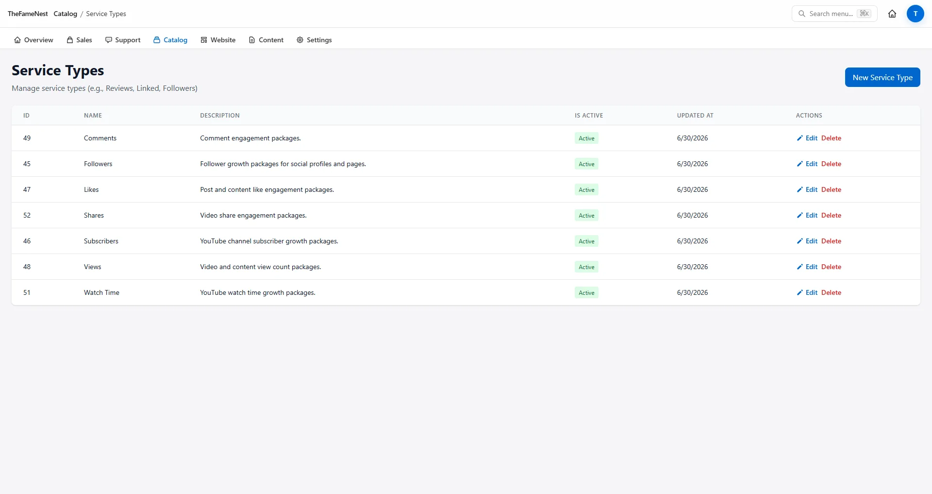Click ID 52 cell
Image resolution: width=932 pixels, height=494 pixels.
27,215
